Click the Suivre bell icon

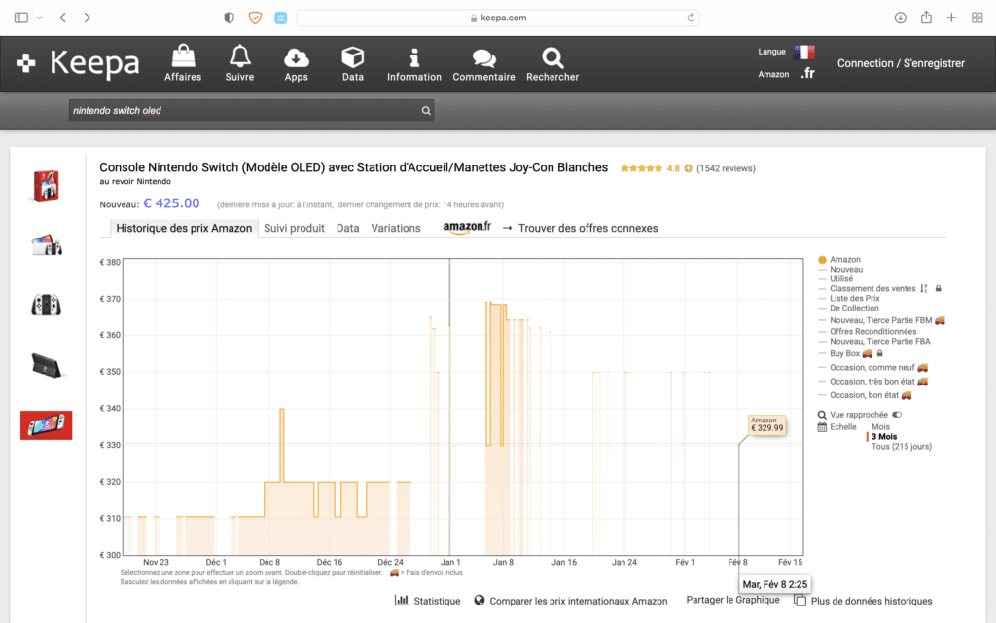point(239,55)
